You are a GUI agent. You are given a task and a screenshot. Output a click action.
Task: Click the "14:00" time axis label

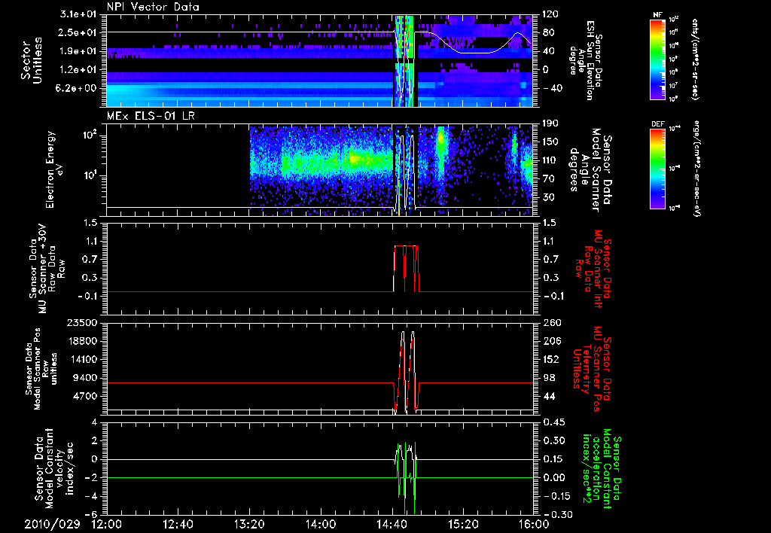pos(320,524)
